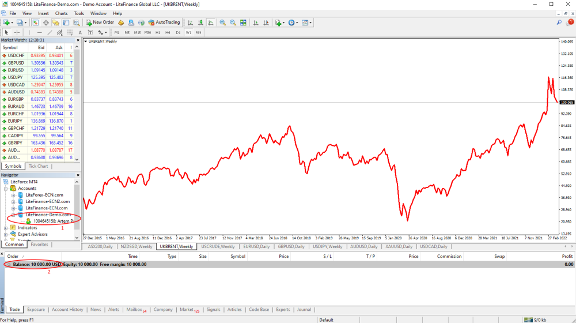
Task: Zoom in on the chart
Action: (222, 22)
